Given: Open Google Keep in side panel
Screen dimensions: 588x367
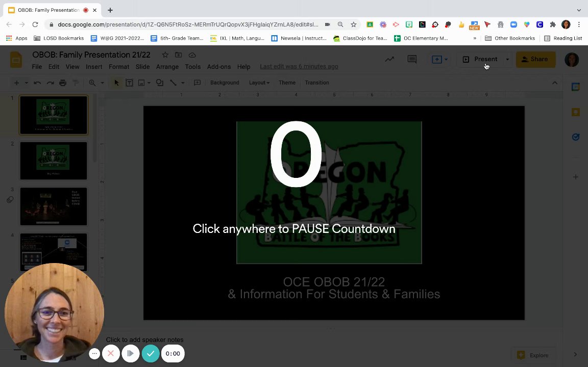Looking at the screenshot, I should [x=576, y=112].
